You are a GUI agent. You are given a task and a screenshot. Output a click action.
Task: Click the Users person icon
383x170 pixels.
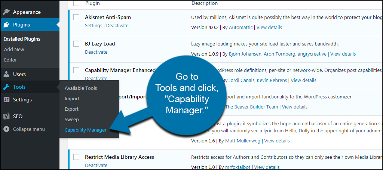click(x=7, y=74)
